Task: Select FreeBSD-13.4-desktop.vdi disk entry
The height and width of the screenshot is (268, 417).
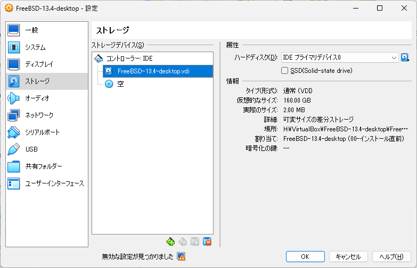Action: (158, 71)
